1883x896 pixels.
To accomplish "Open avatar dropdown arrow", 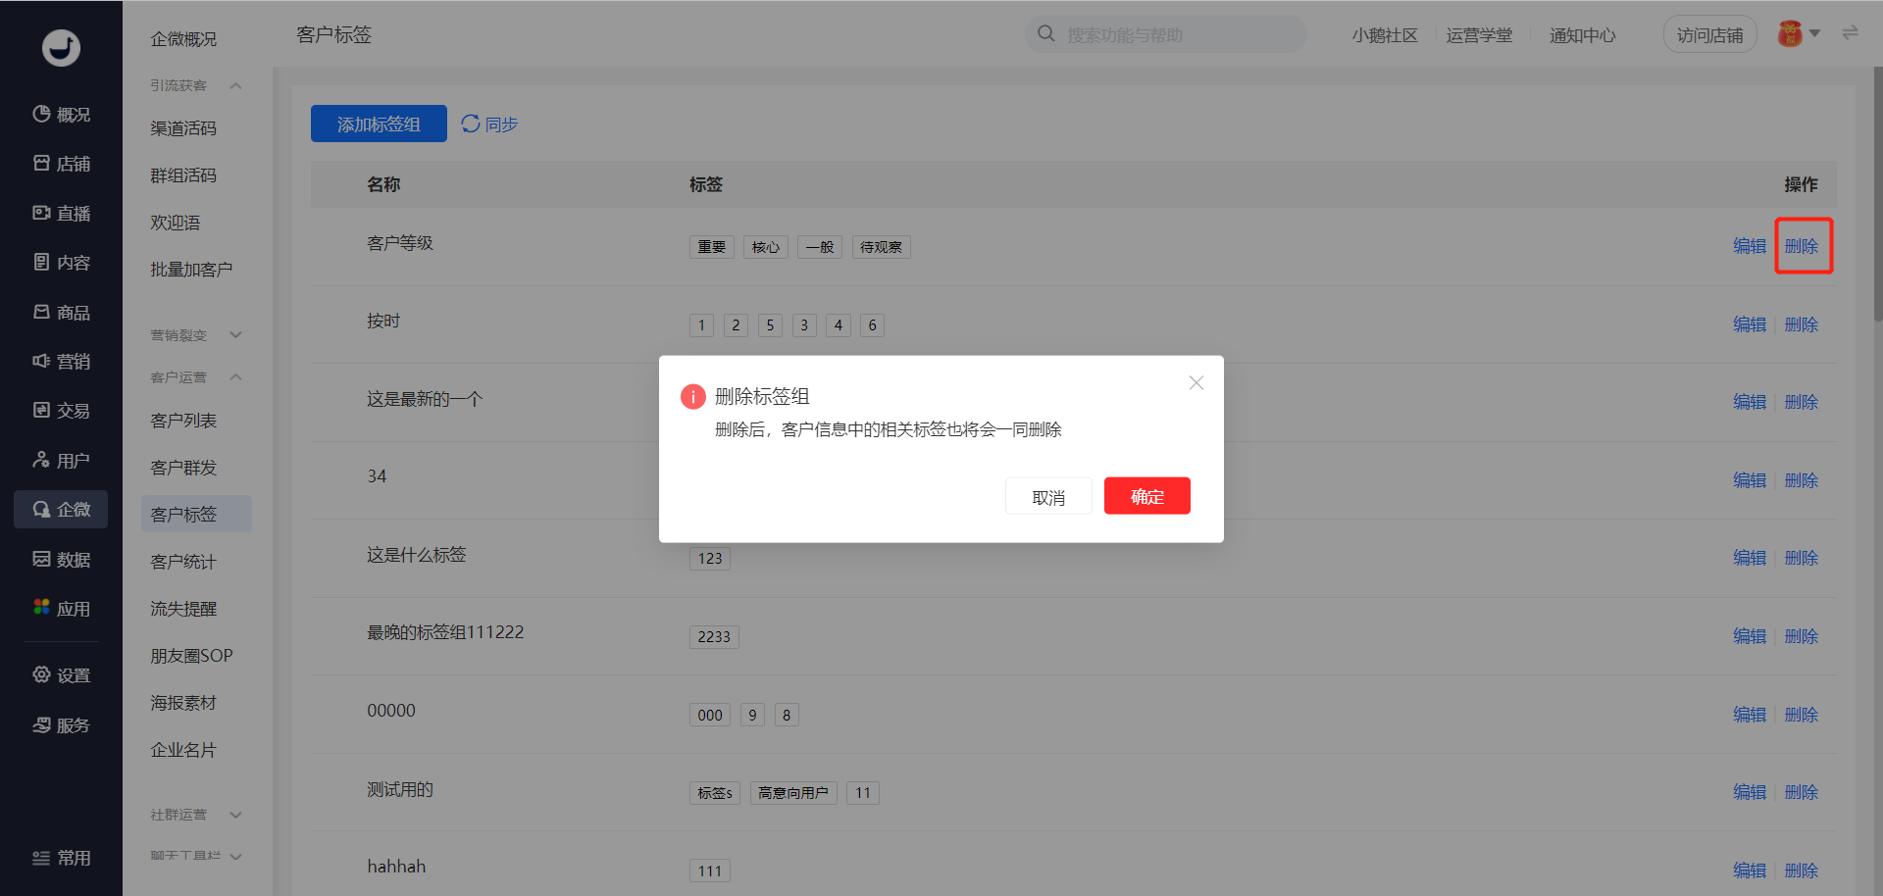I will point(1814,33).
